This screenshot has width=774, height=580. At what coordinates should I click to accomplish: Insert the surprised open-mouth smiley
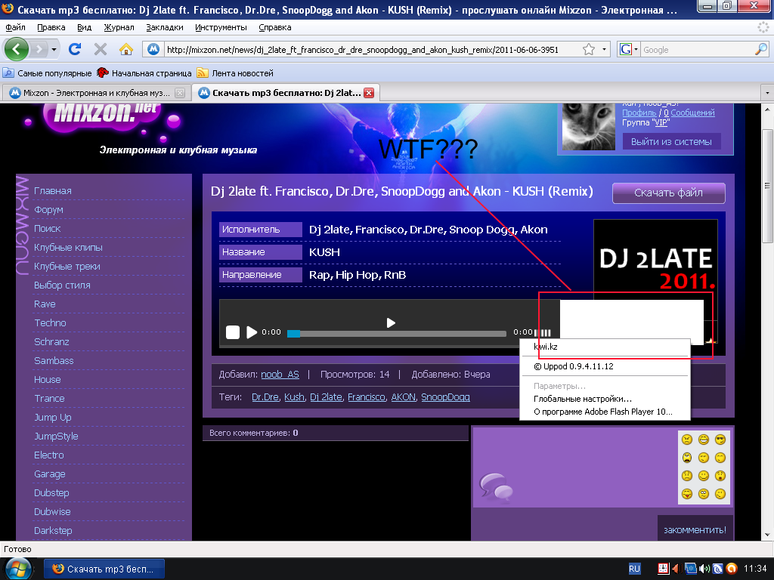tap(720, 476)
